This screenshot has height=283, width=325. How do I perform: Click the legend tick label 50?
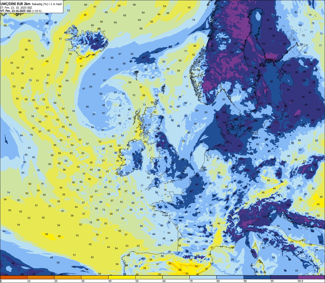[x=137, y=281]
